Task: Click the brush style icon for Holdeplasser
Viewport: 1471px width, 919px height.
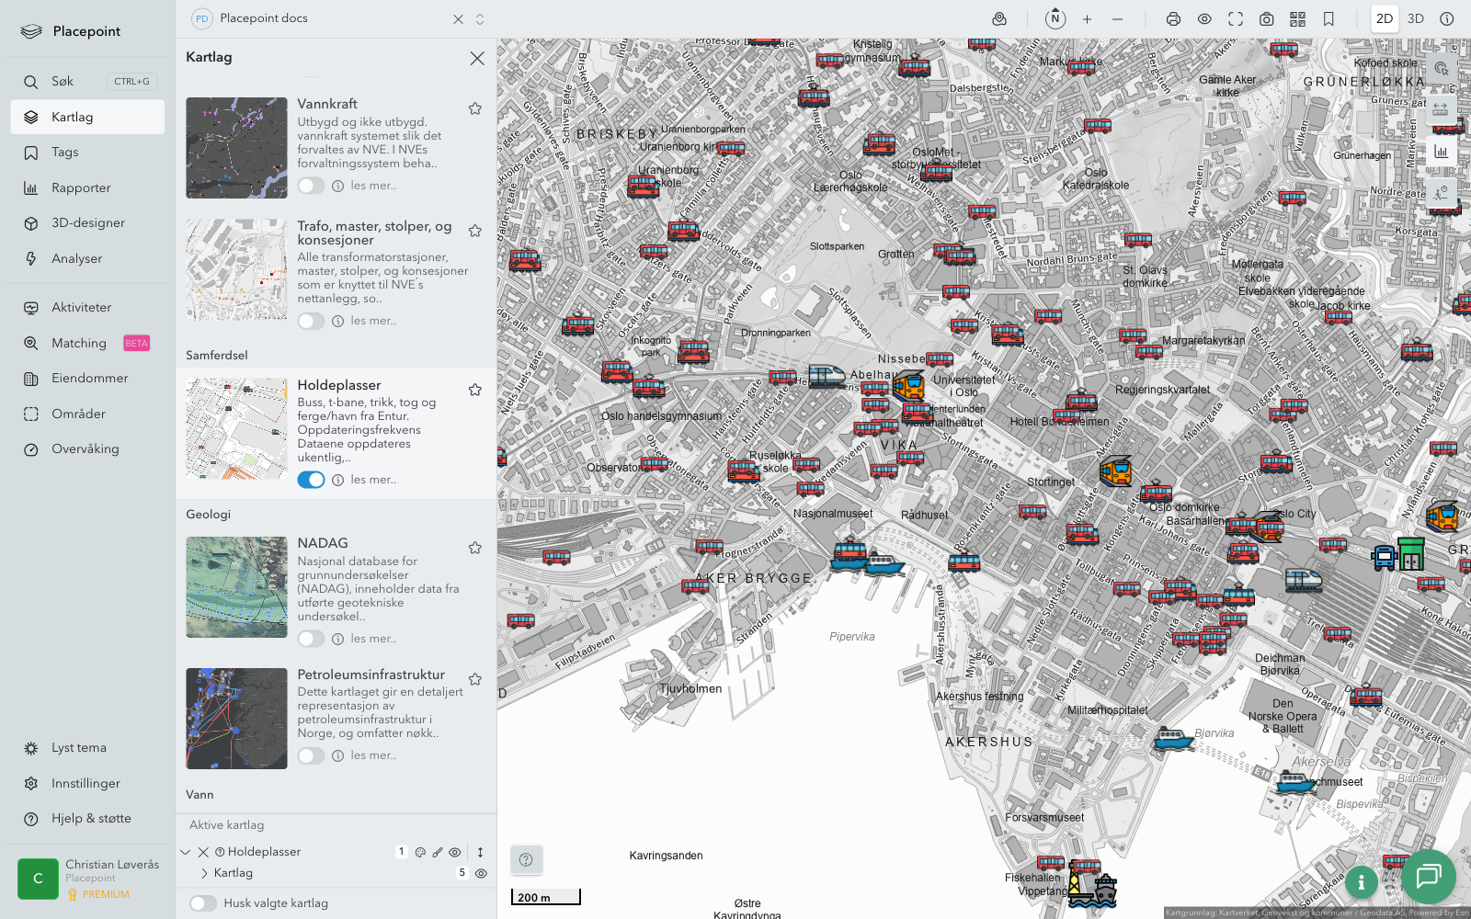Action: (438, 852)
